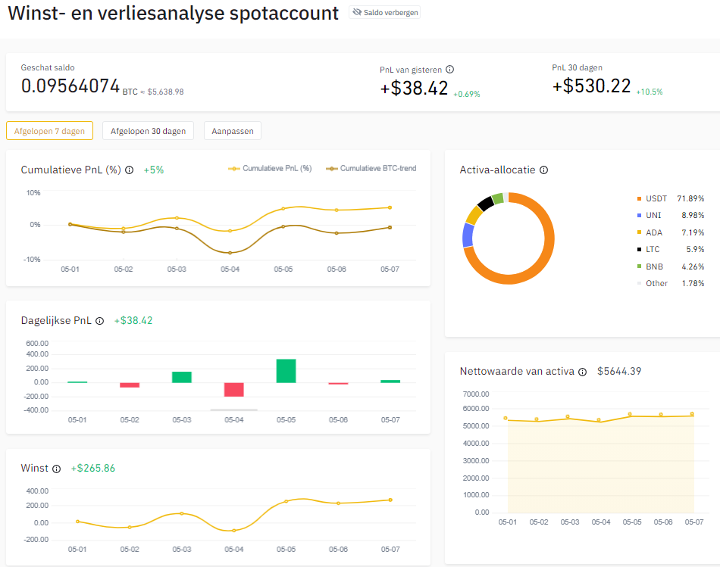The height and width of the screenshot is (567, 720).
Task: Click info icon next to PnL van gisteren
Action: coord(450,69)
